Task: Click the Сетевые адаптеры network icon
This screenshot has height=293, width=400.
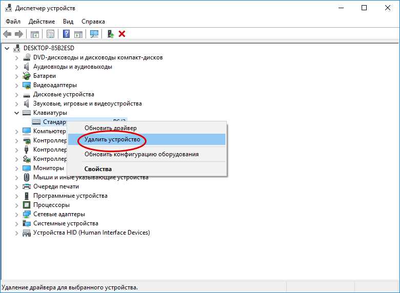Action: tap(27, 214)
